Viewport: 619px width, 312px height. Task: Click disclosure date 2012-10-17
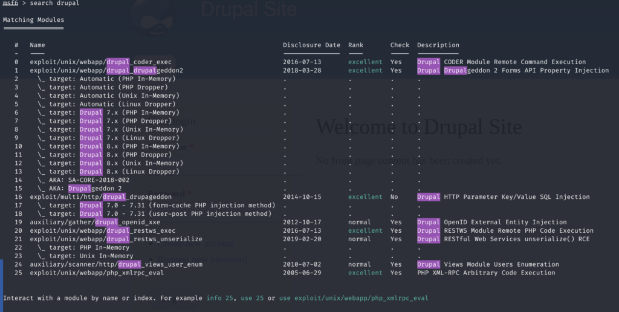pos(302,223)
